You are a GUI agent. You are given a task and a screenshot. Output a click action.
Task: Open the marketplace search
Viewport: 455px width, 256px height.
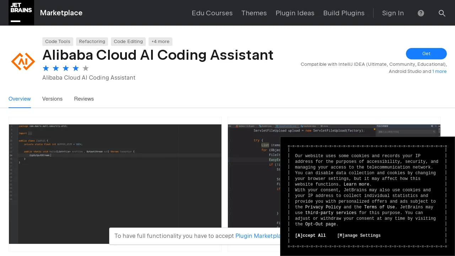(x=442, y=13)
